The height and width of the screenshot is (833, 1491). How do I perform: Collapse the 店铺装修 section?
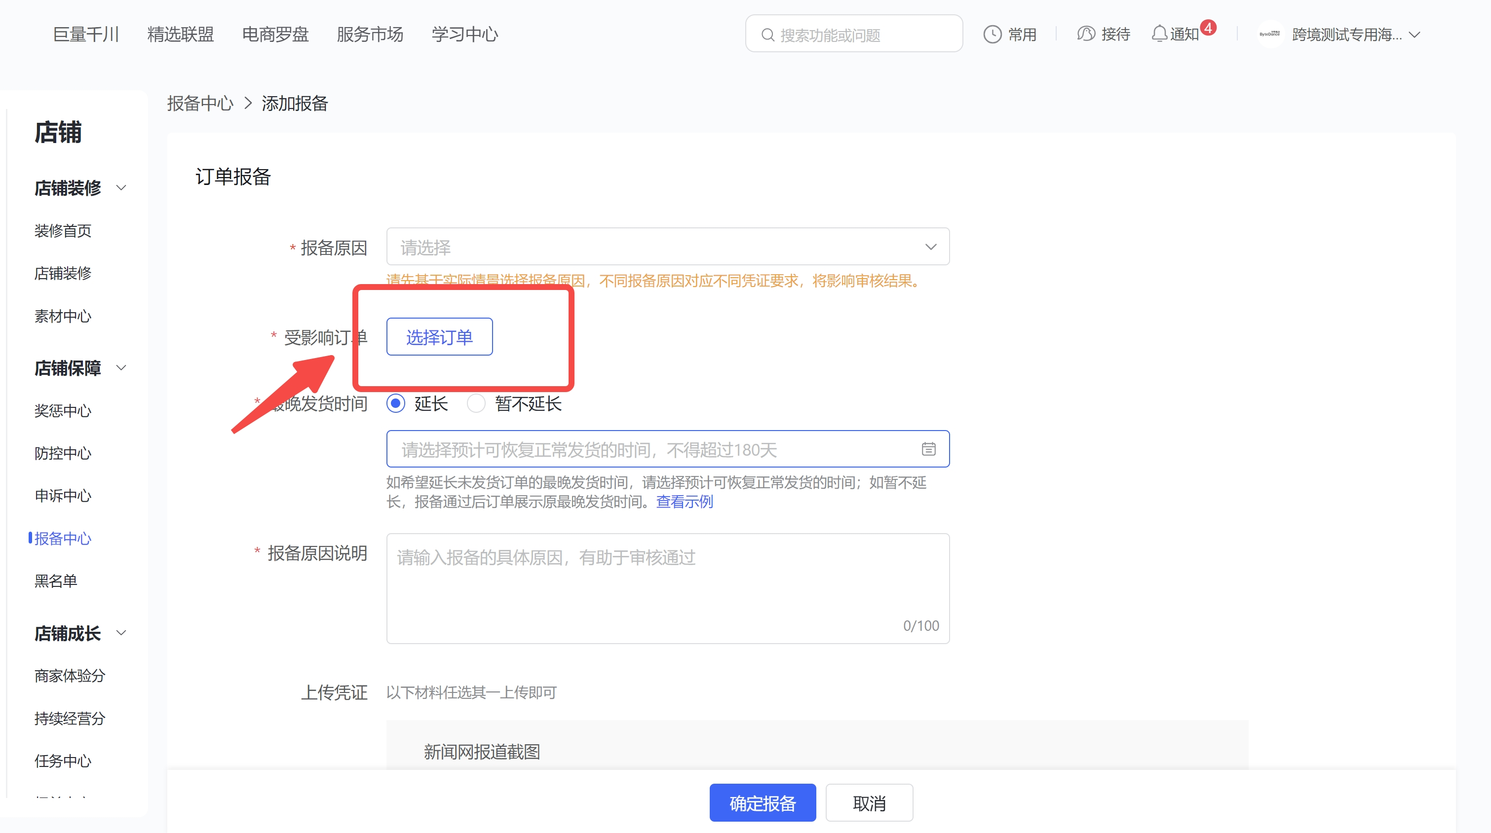click(x=121, y=187)
